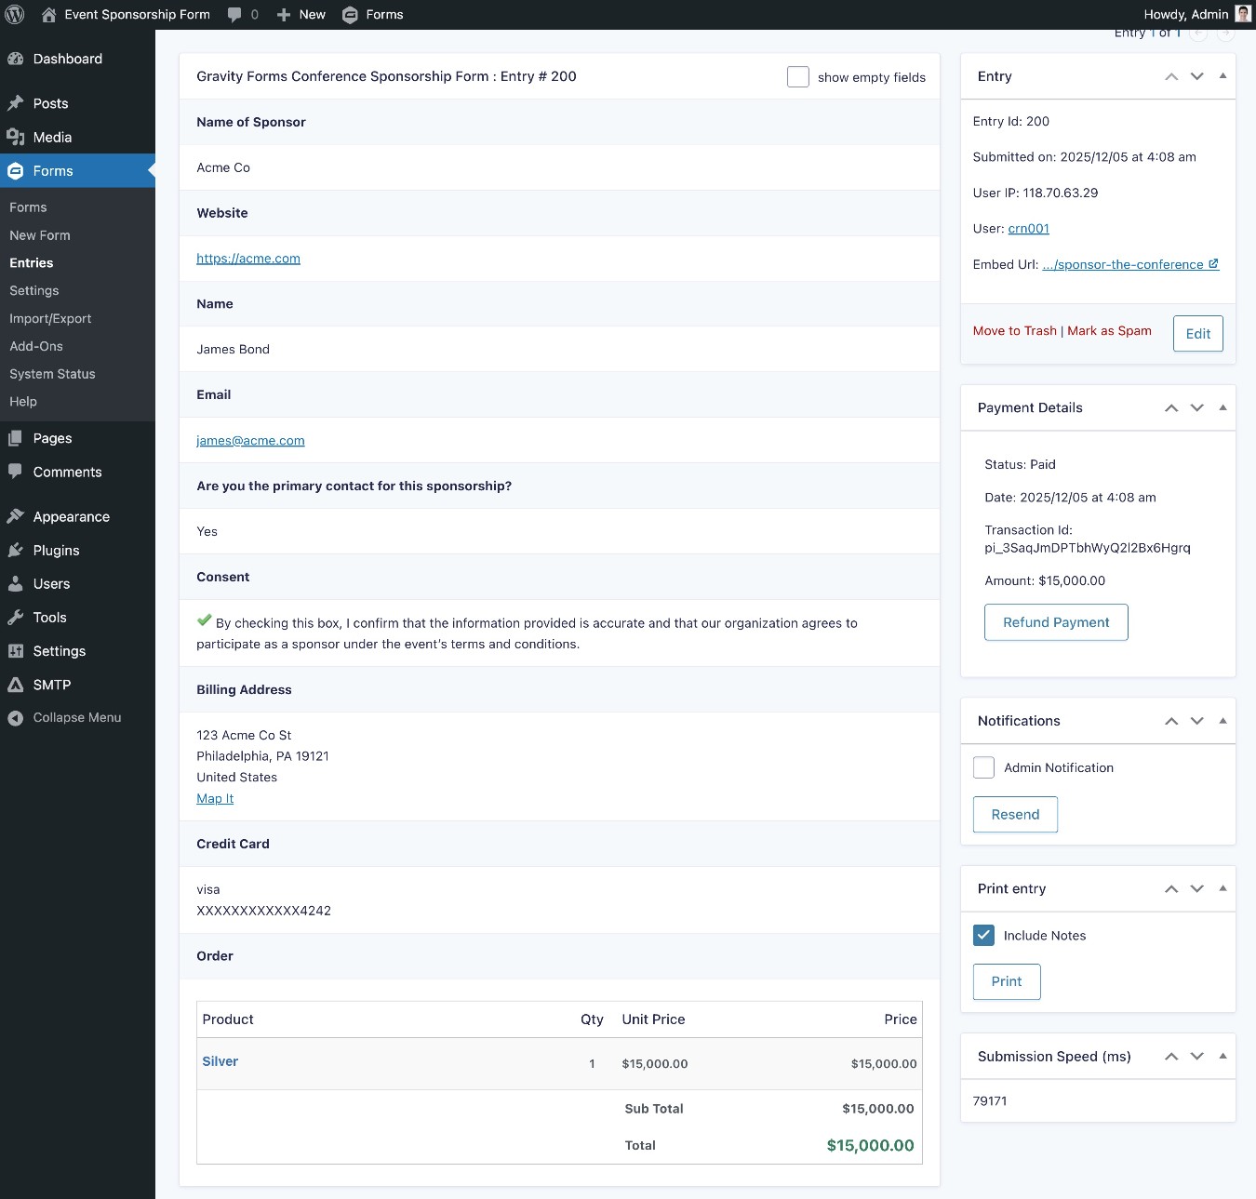Open the Media library icon

[x=16, y=138]
